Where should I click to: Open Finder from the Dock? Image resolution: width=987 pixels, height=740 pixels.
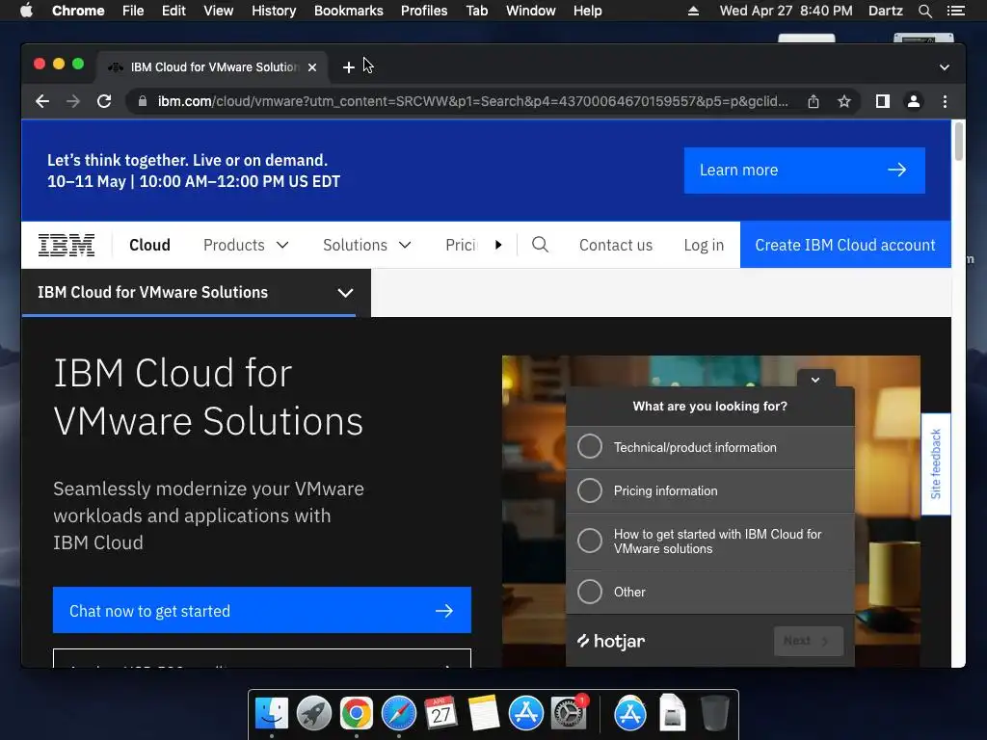[271, 713]
